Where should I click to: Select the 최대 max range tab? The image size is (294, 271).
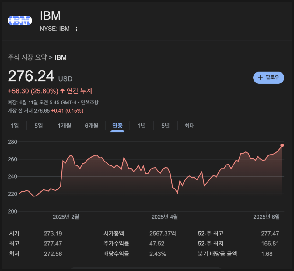pyautogui.click(x=189, y=126)
